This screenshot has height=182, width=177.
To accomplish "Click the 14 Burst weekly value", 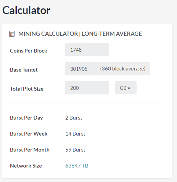I will tap(75, 134).
